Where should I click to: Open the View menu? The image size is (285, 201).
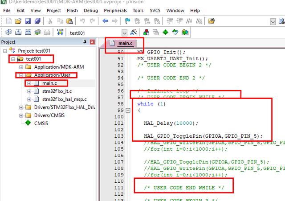[x=36, y=11]
